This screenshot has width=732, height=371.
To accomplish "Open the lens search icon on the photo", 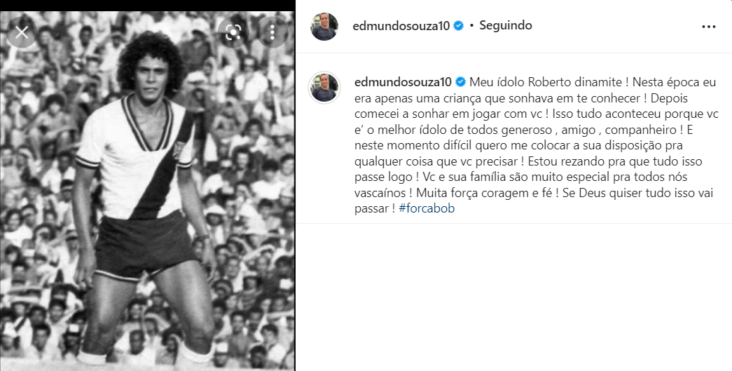I will pos(233,32).
